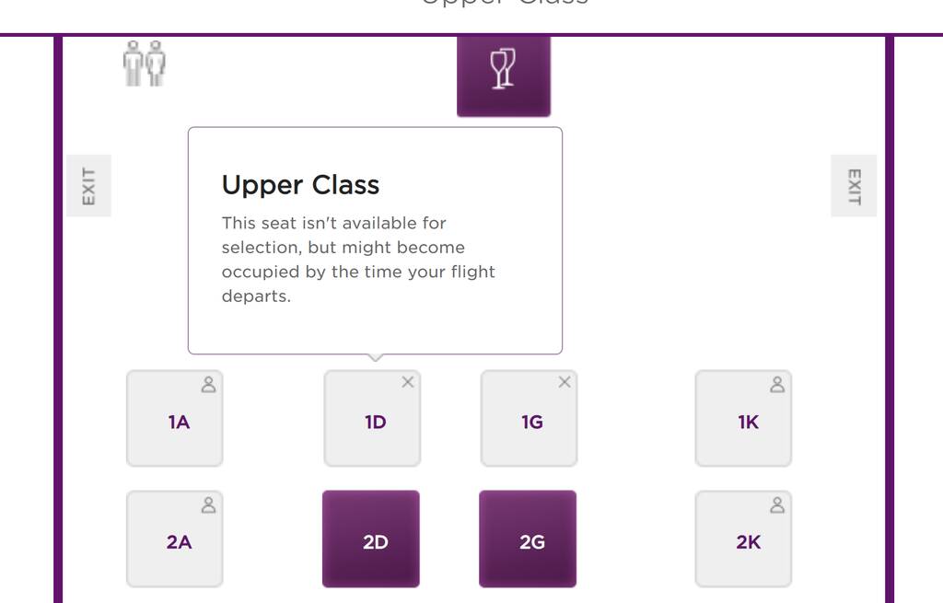Click the occupied person icon on 1A
943x603 pixels.
click(209, 384)
